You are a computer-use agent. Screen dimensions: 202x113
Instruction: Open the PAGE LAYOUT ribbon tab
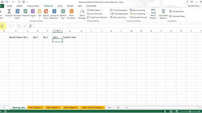(33, 6)
